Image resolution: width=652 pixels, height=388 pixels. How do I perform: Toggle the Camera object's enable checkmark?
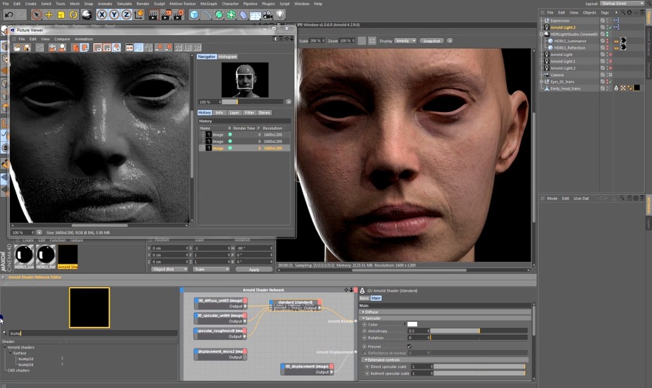611,75
